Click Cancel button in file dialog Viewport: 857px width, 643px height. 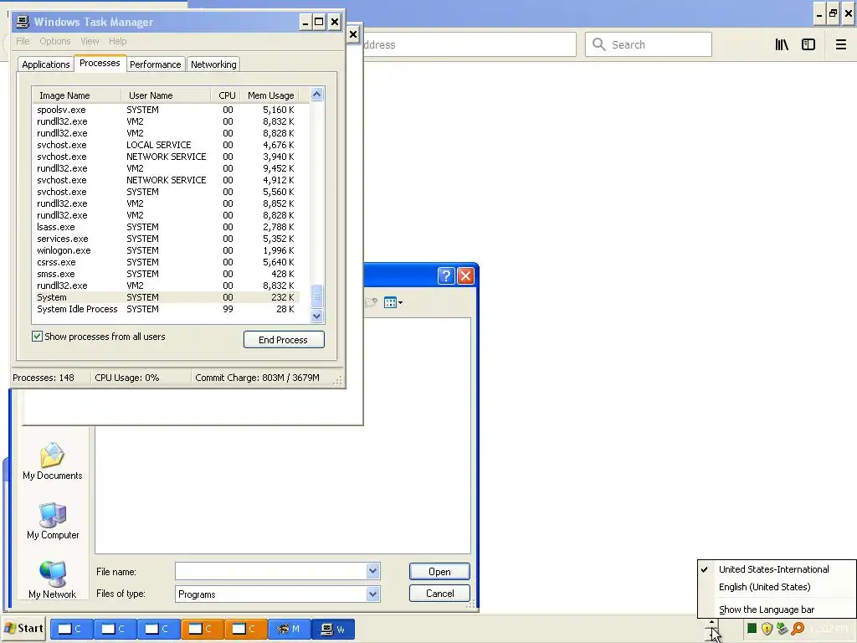[439, 594]
